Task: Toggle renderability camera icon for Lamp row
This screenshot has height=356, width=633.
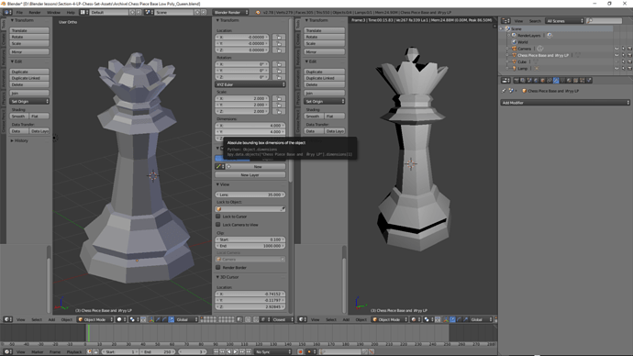Action: point(629,68)
